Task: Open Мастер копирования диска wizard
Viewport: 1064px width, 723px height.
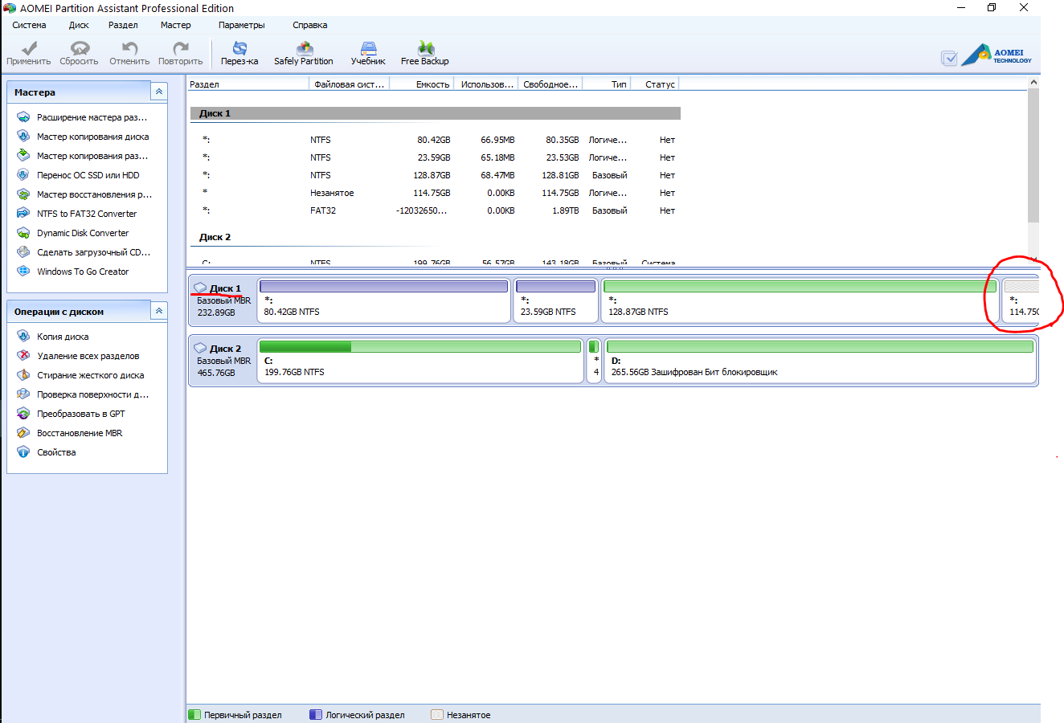Action: click(x=84, y=137)
